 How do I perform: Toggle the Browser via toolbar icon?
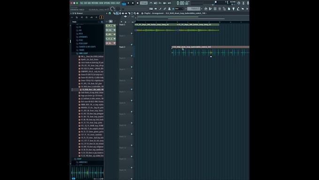pyautogui.click(x=224, y=9)
